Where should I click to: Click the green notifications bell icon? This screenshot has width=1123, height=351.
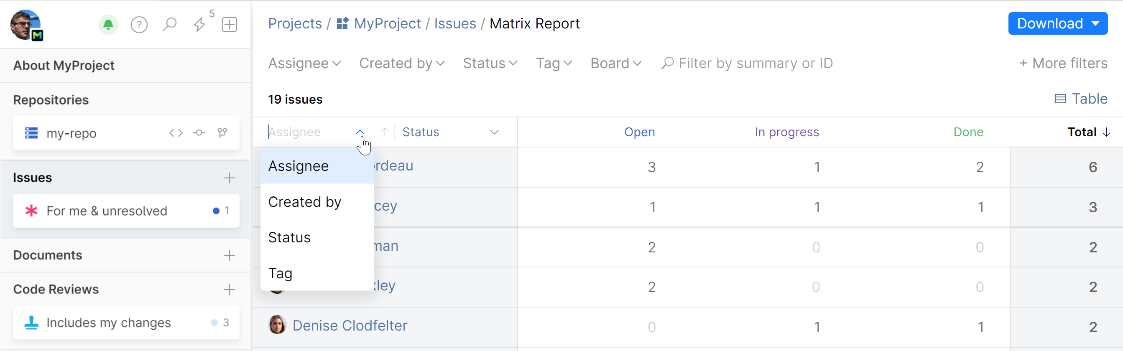[108, 24]
